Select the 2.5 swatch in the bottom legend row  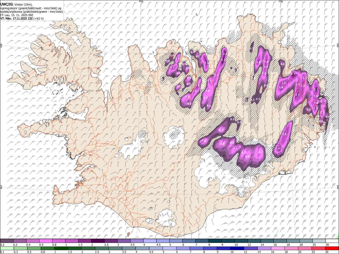[x=102, y=248]
